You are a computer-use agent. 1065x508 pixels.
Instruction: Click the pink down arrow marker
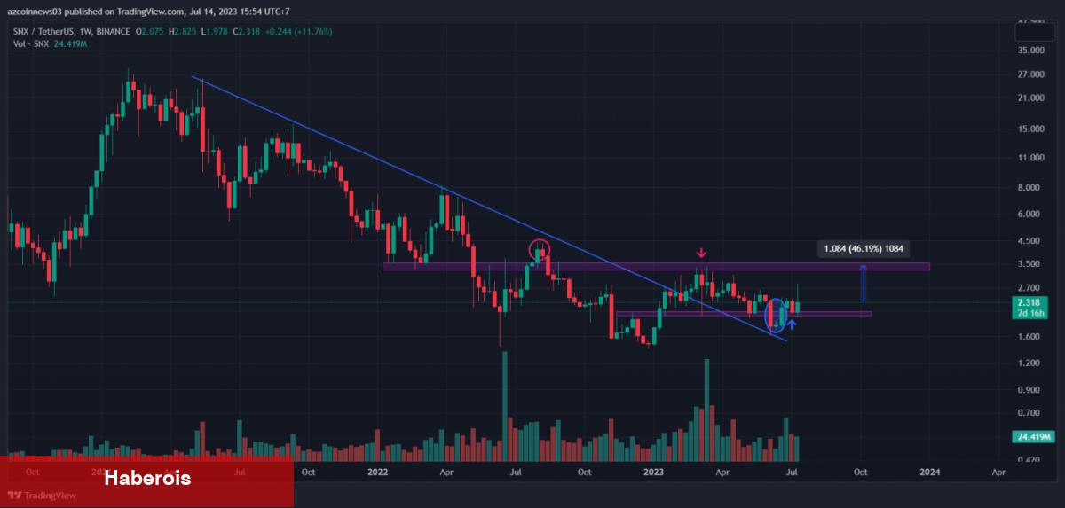tap(701, 254)
